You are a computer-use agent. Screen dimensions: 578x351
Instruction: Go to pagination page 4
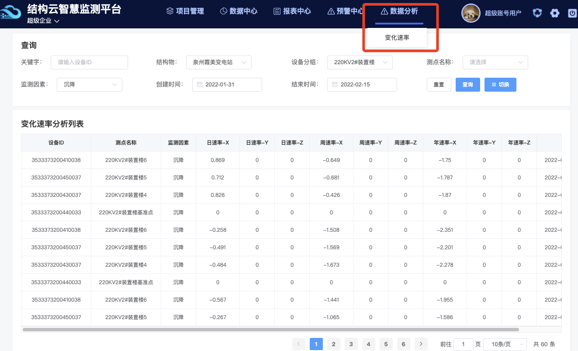tap(368, 344)
